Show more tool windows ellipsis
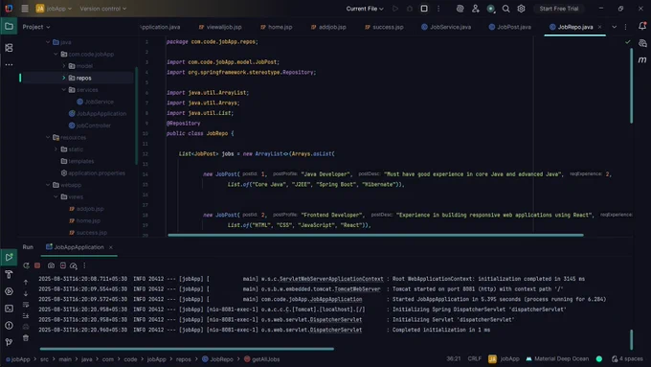The height and width of the screenshot is (367, 651). (x=9, y=65)
